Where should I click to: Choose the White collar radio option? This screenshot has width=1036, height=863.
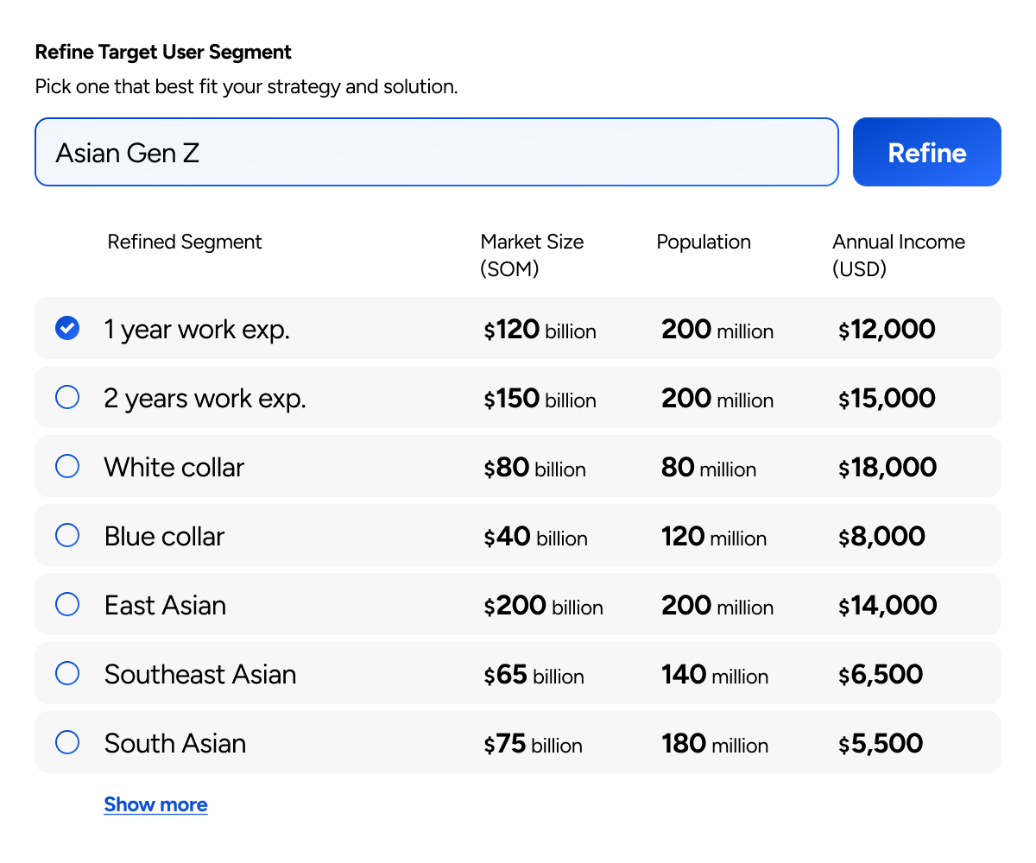(x=67, y=467)
